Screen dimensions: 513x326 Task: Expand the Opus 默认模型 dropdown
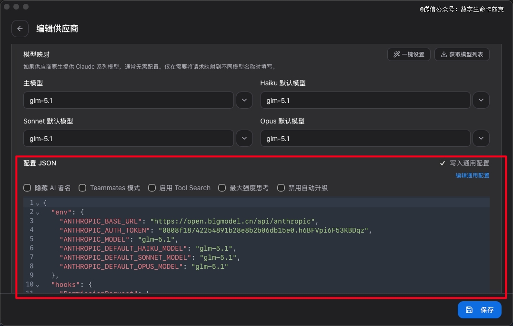point(481,139)
